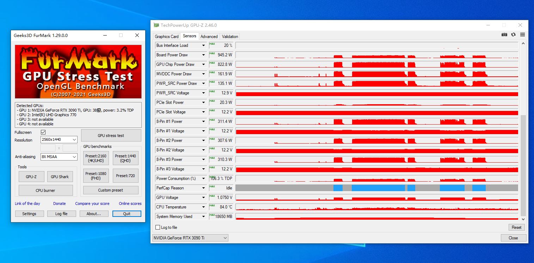Open the Resolution 2560x1440 dropdown

(x=59, y=140)
